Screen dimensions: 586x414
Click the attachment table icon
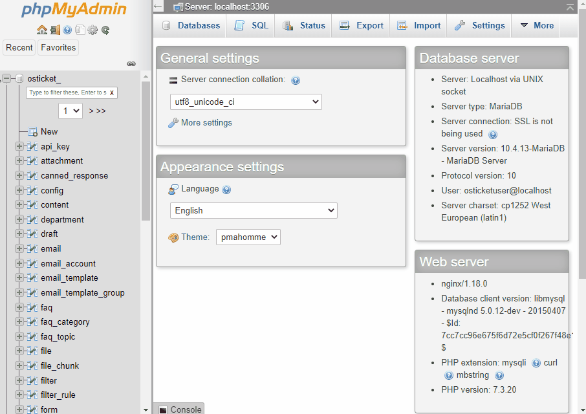[32, 160]
